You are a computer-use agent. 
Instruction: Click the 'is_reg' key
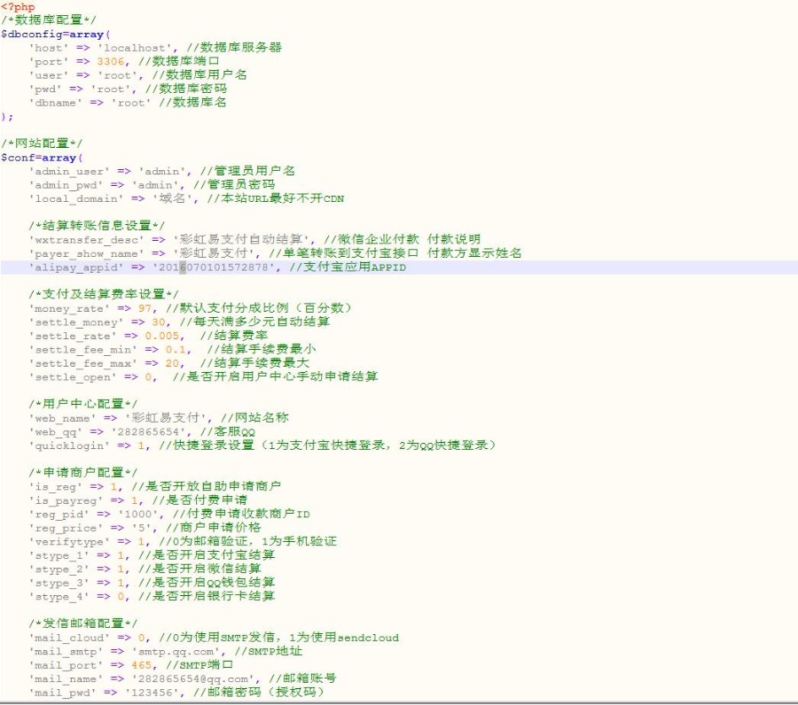click(56, 487)
